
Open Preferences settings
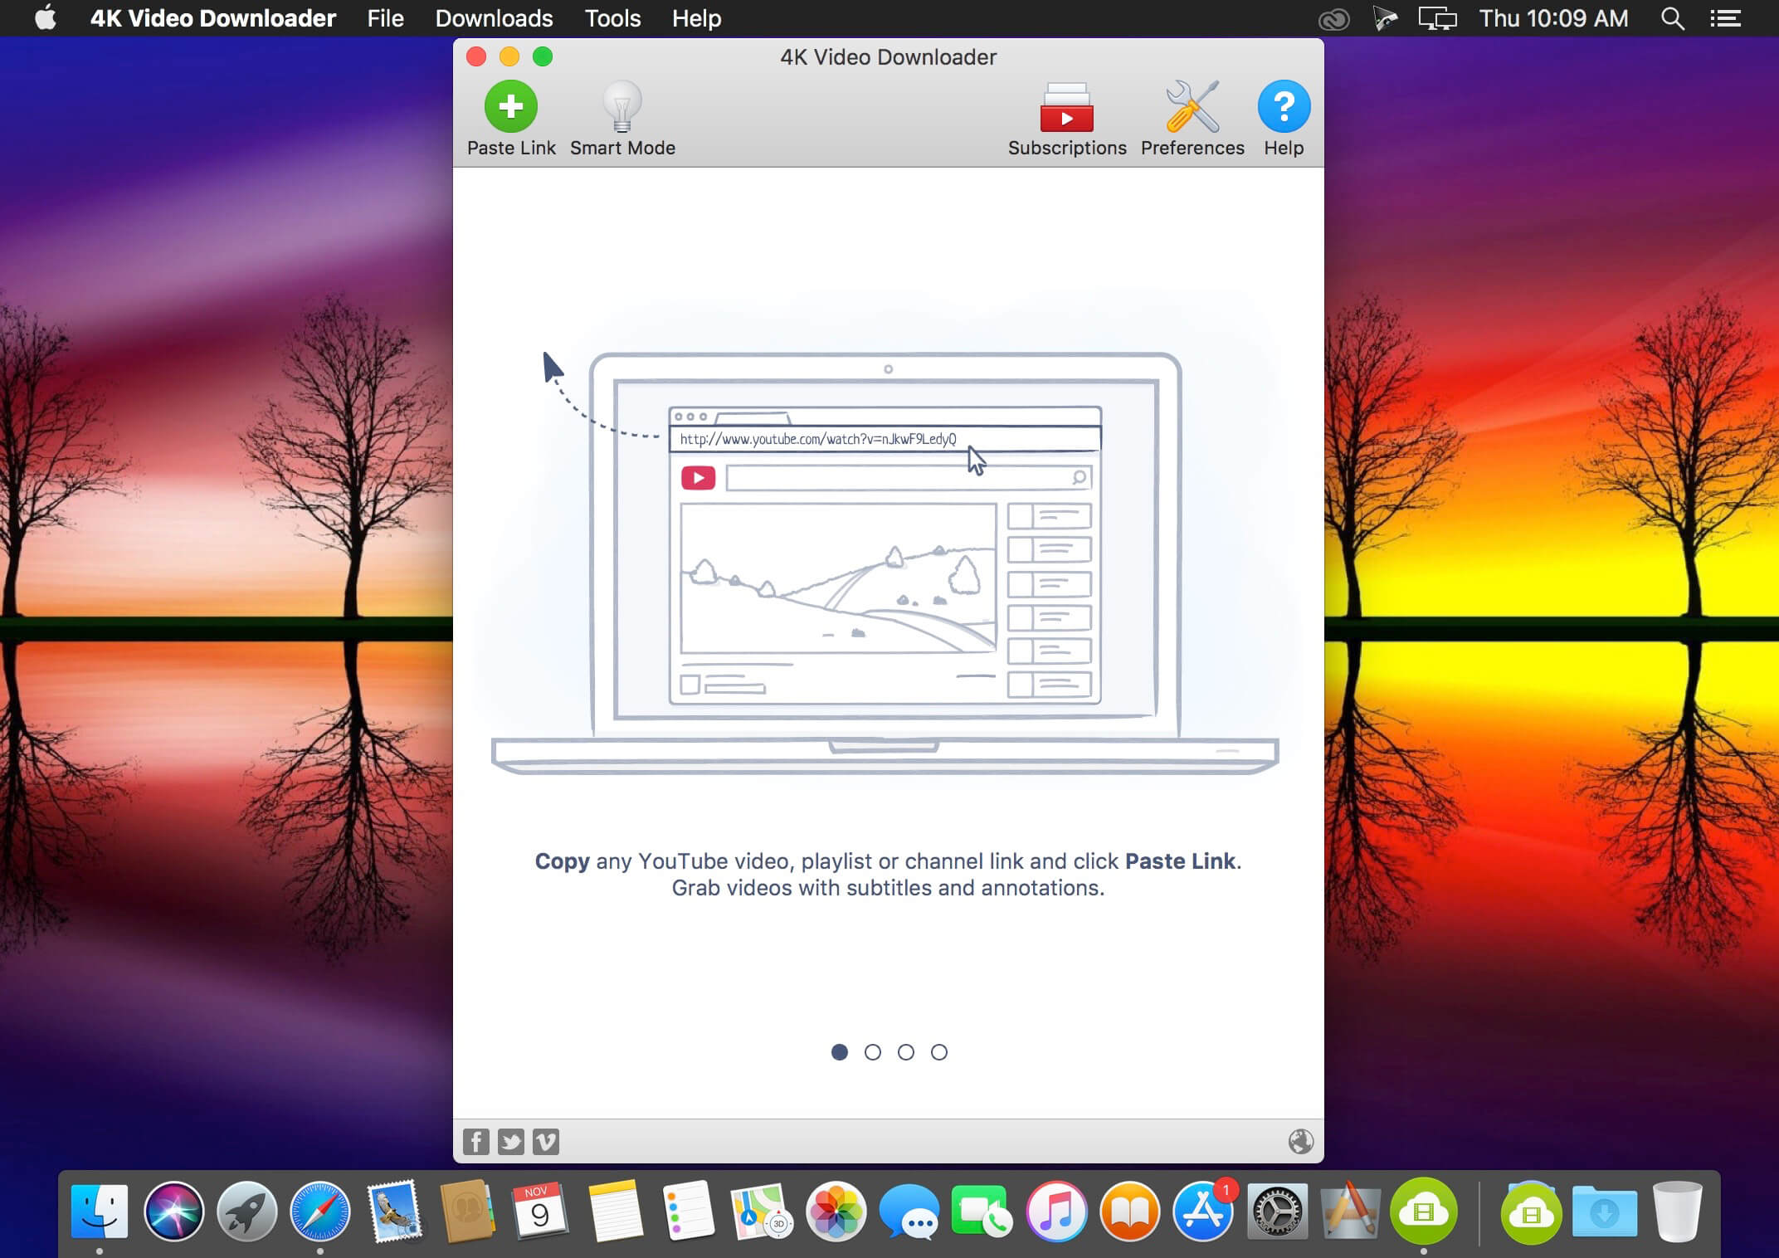[1192, 119]
